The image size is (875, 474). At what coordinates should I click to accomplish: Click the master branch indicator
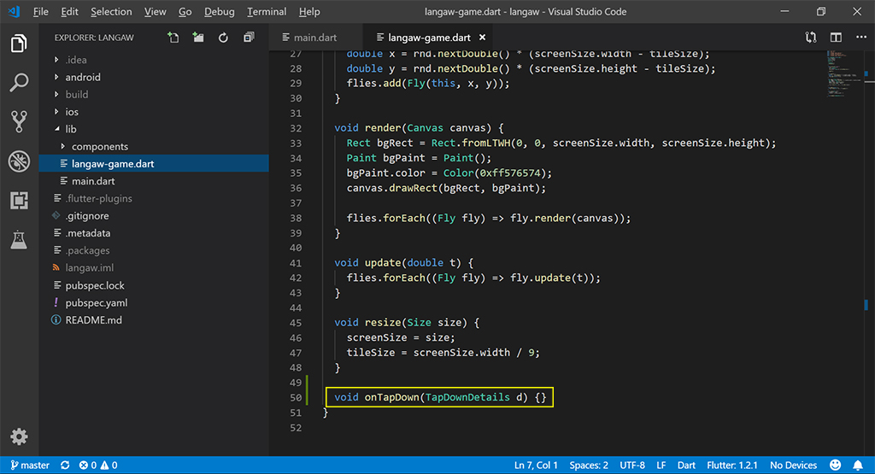(29, 465)
